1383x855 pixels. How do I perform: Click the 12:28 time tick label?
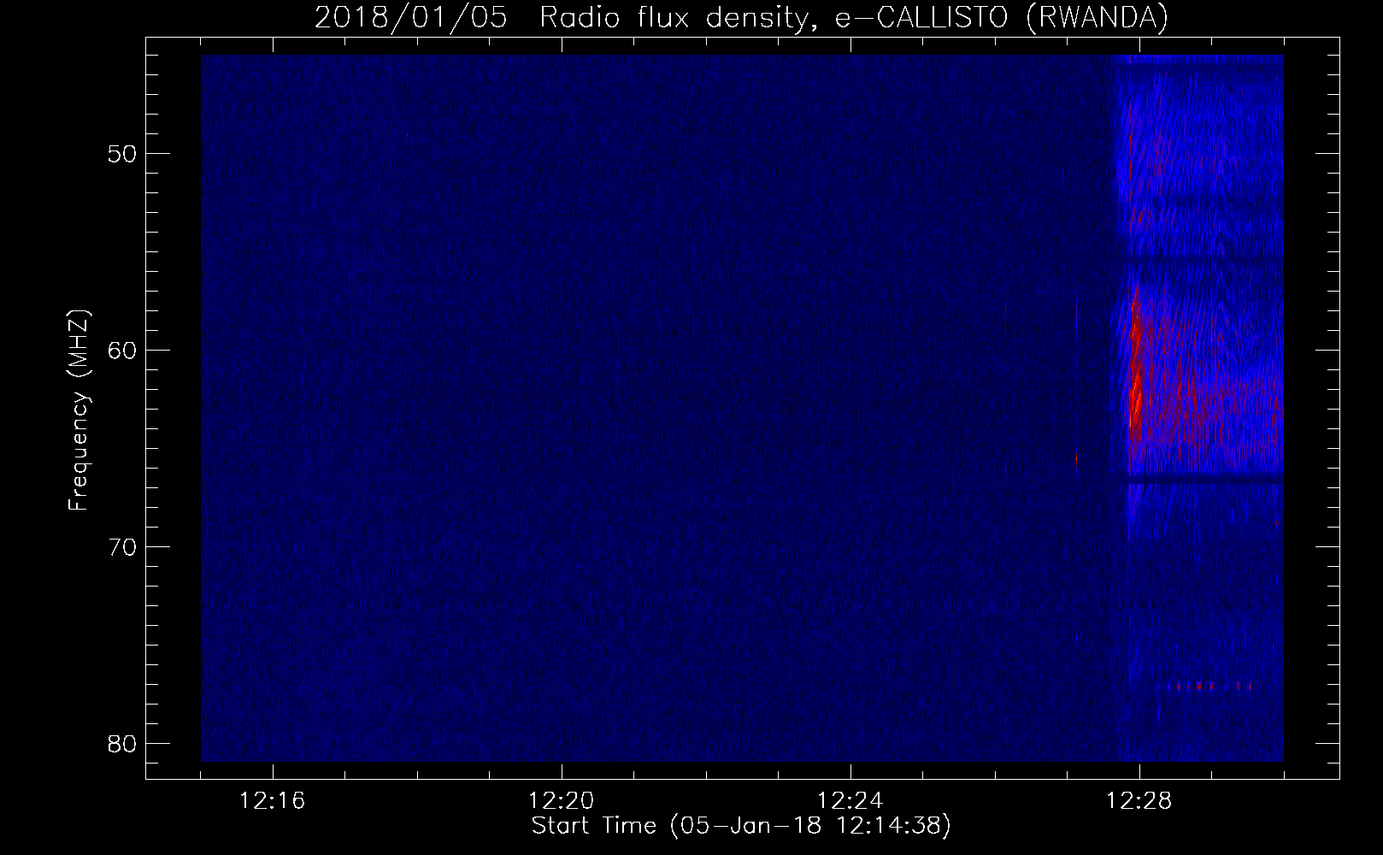click(1139, 801)
